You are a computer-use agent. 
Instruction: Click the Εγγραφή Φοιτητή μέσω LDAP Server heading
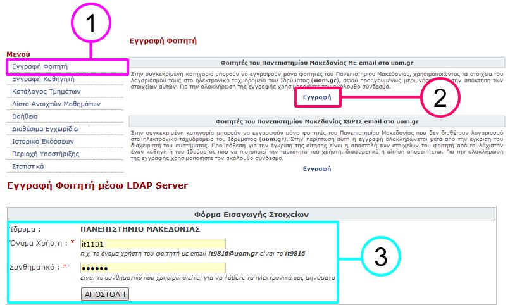(97, 185)
